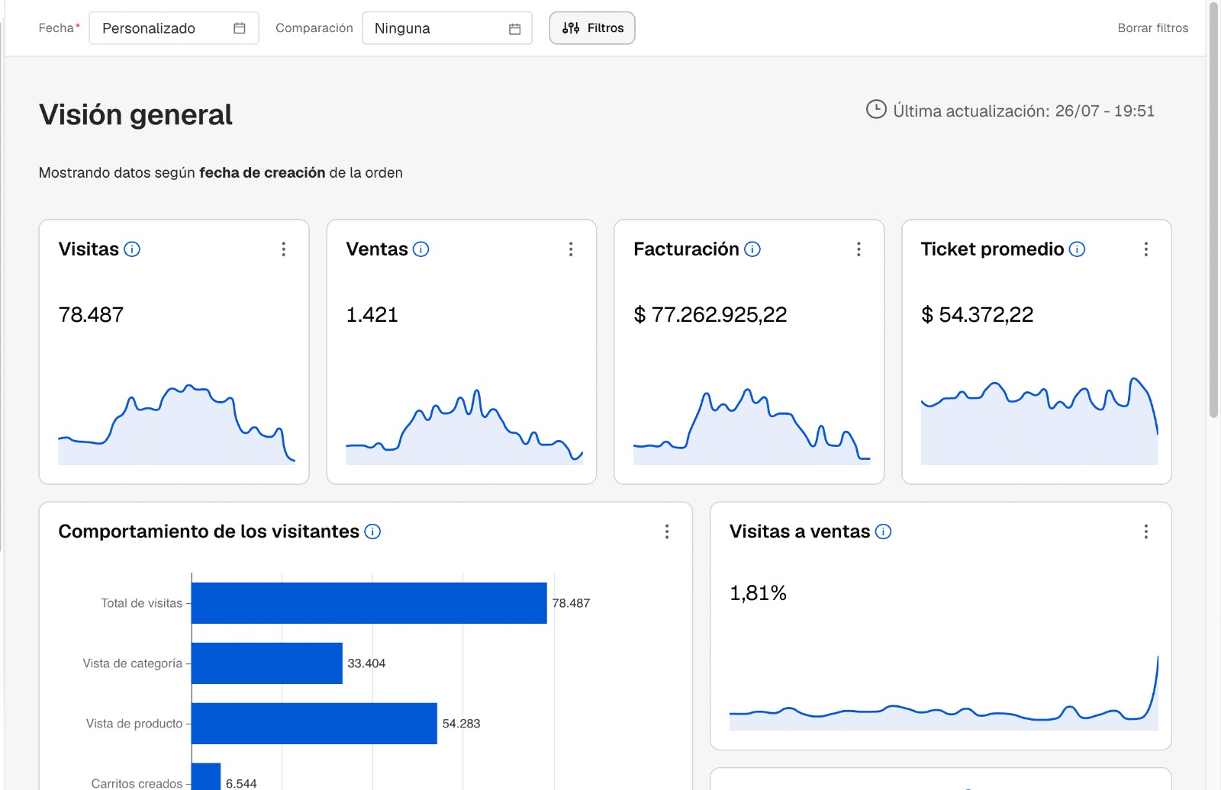Click the 'fecha de creación' notice text
1221x790 pixels.
click(x=263, y=173)
